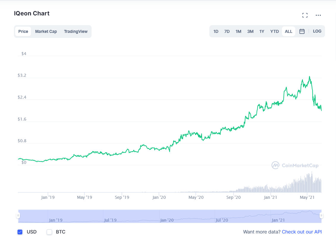The width and height of the screenshot is (336, 248).
Task: Toggle LOG scale on the chart
Action: pos(317,31)
